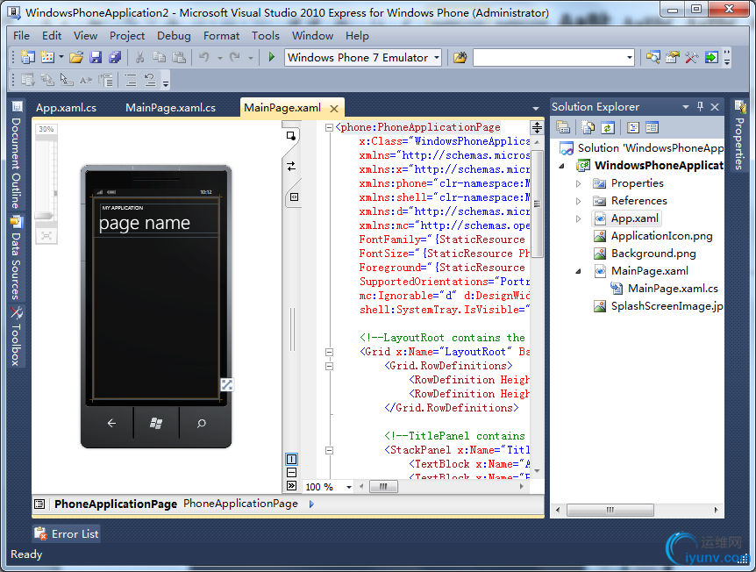
Task: Switch to the App.xaml.cs tab
Action: click(x=66, y=108)
